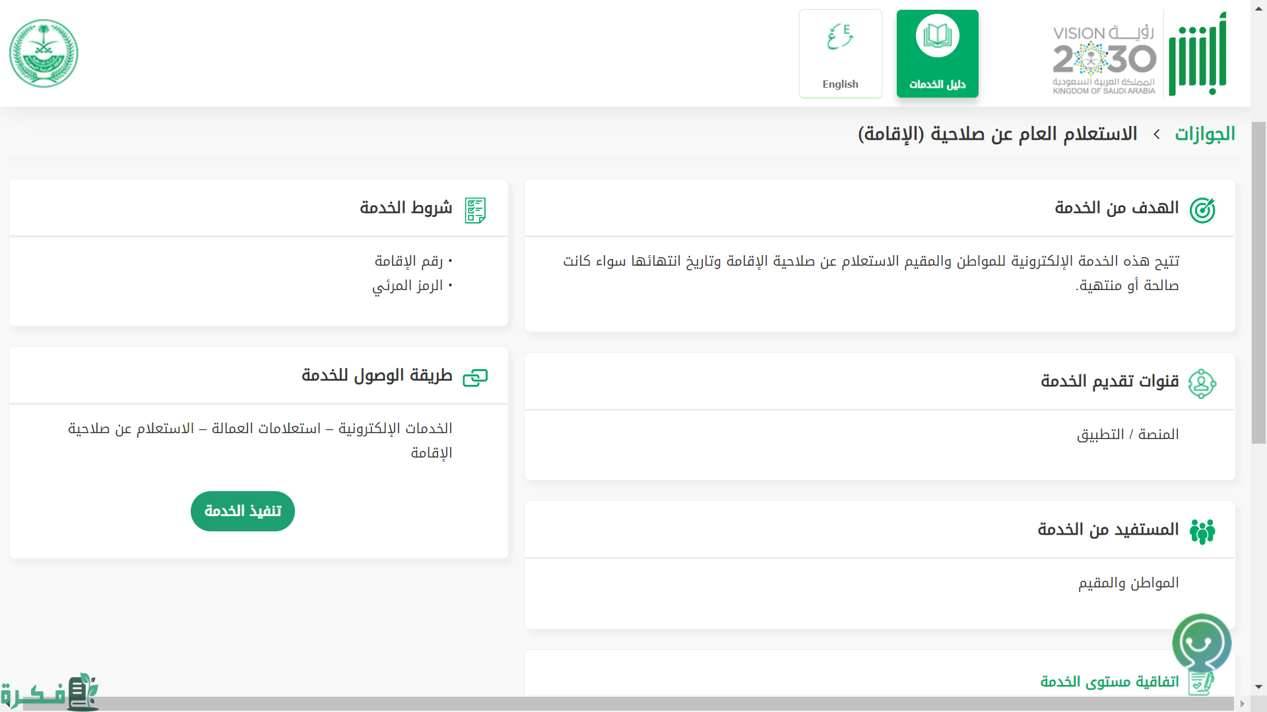The image size is (1267, 712).
Task: Open the chatbot assistant bubble
Action: pyautogui.click(x=1201, y=643)
